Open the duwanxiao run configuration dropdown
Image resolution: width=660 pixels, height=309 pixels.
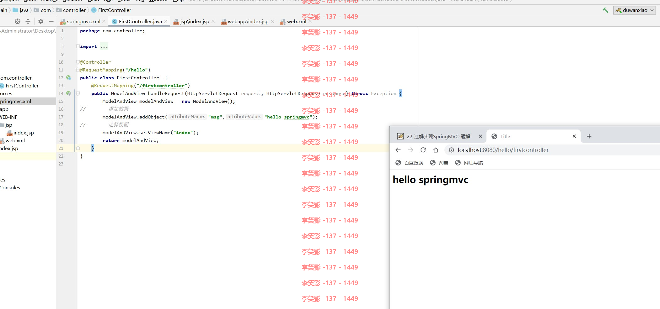(635, 10)
